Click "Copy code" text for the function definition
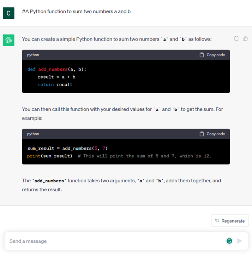The image size is (252, 254). click(216, 55)
